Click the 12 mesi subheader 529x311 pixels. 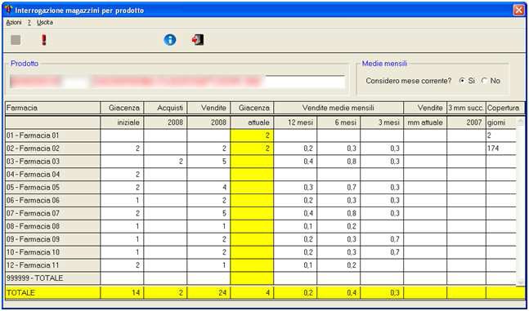(x=295, y=122)
